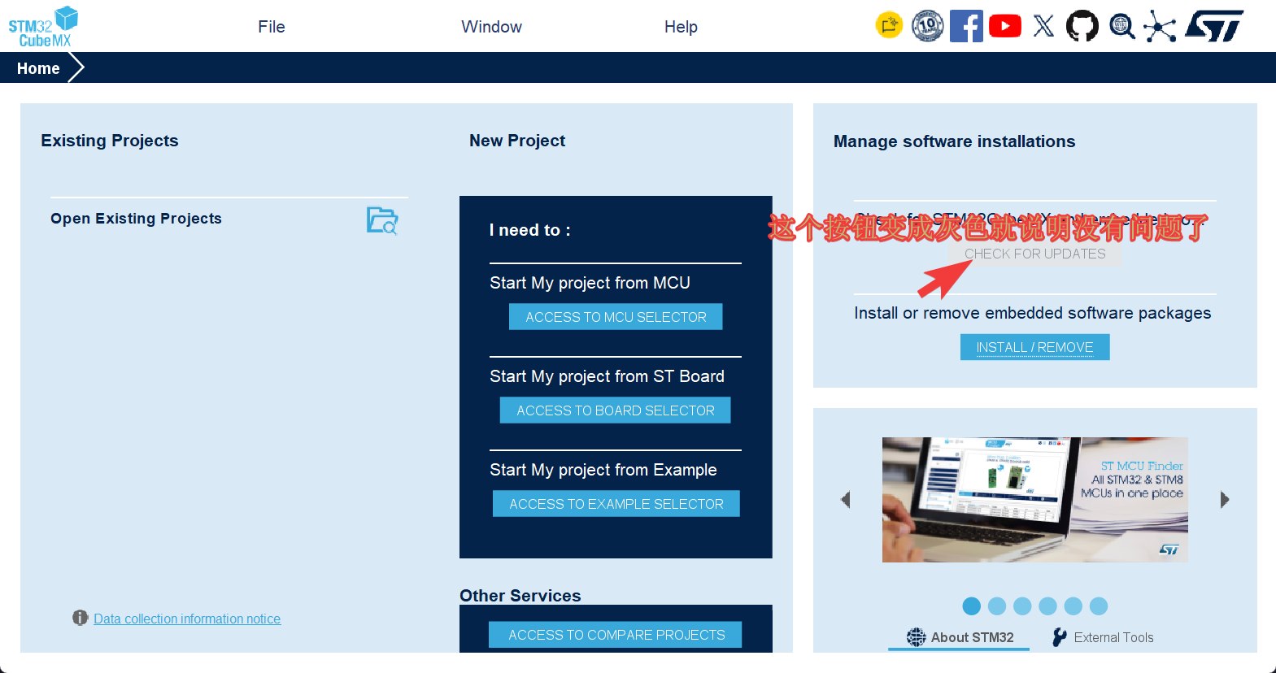1276x673 pixels.
Task: Switch to the About STM32 tab
Action: click(x=960, y=637)
